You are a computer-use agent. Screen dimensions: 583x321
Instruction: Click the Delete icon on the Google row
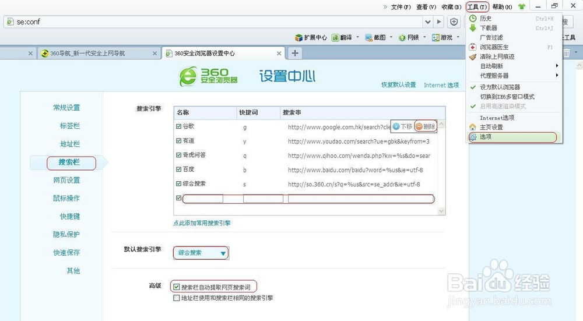tap(419, 126)
